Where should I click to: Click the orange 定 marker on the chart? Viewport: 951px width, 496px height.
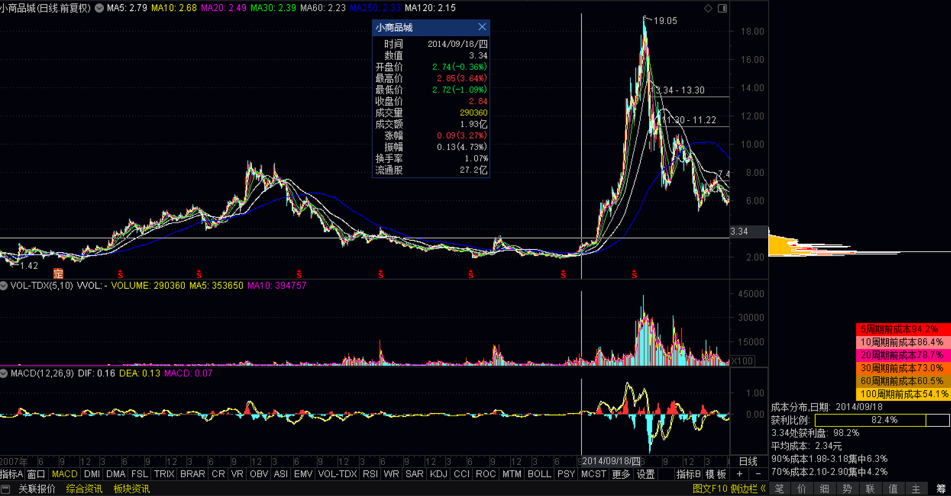tap(59, 273)
